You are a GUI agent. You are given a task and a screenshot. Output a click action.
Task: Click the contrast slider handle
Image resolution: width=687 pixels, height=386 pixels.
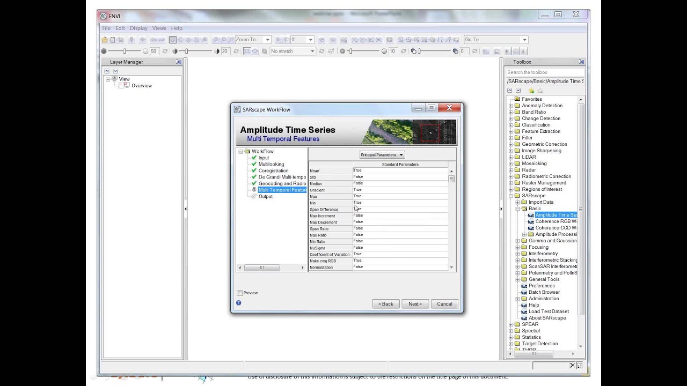click(186, 51)
